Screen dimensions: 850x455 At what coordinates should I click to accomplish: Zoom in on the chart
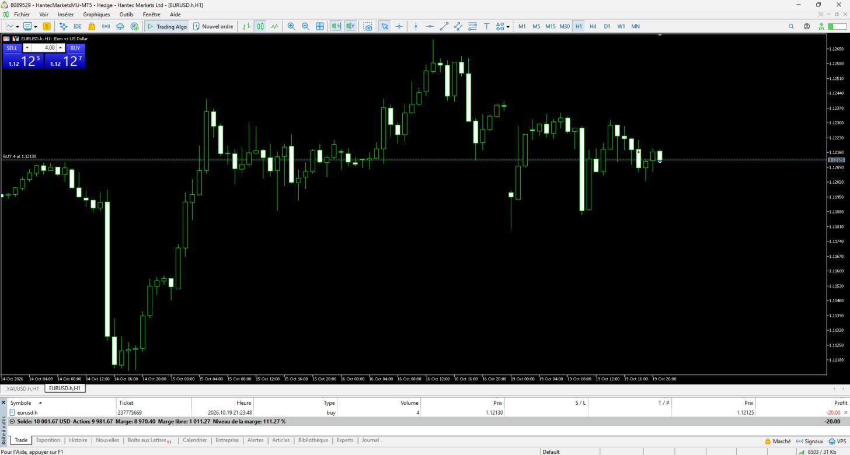(x=291, y=26)
